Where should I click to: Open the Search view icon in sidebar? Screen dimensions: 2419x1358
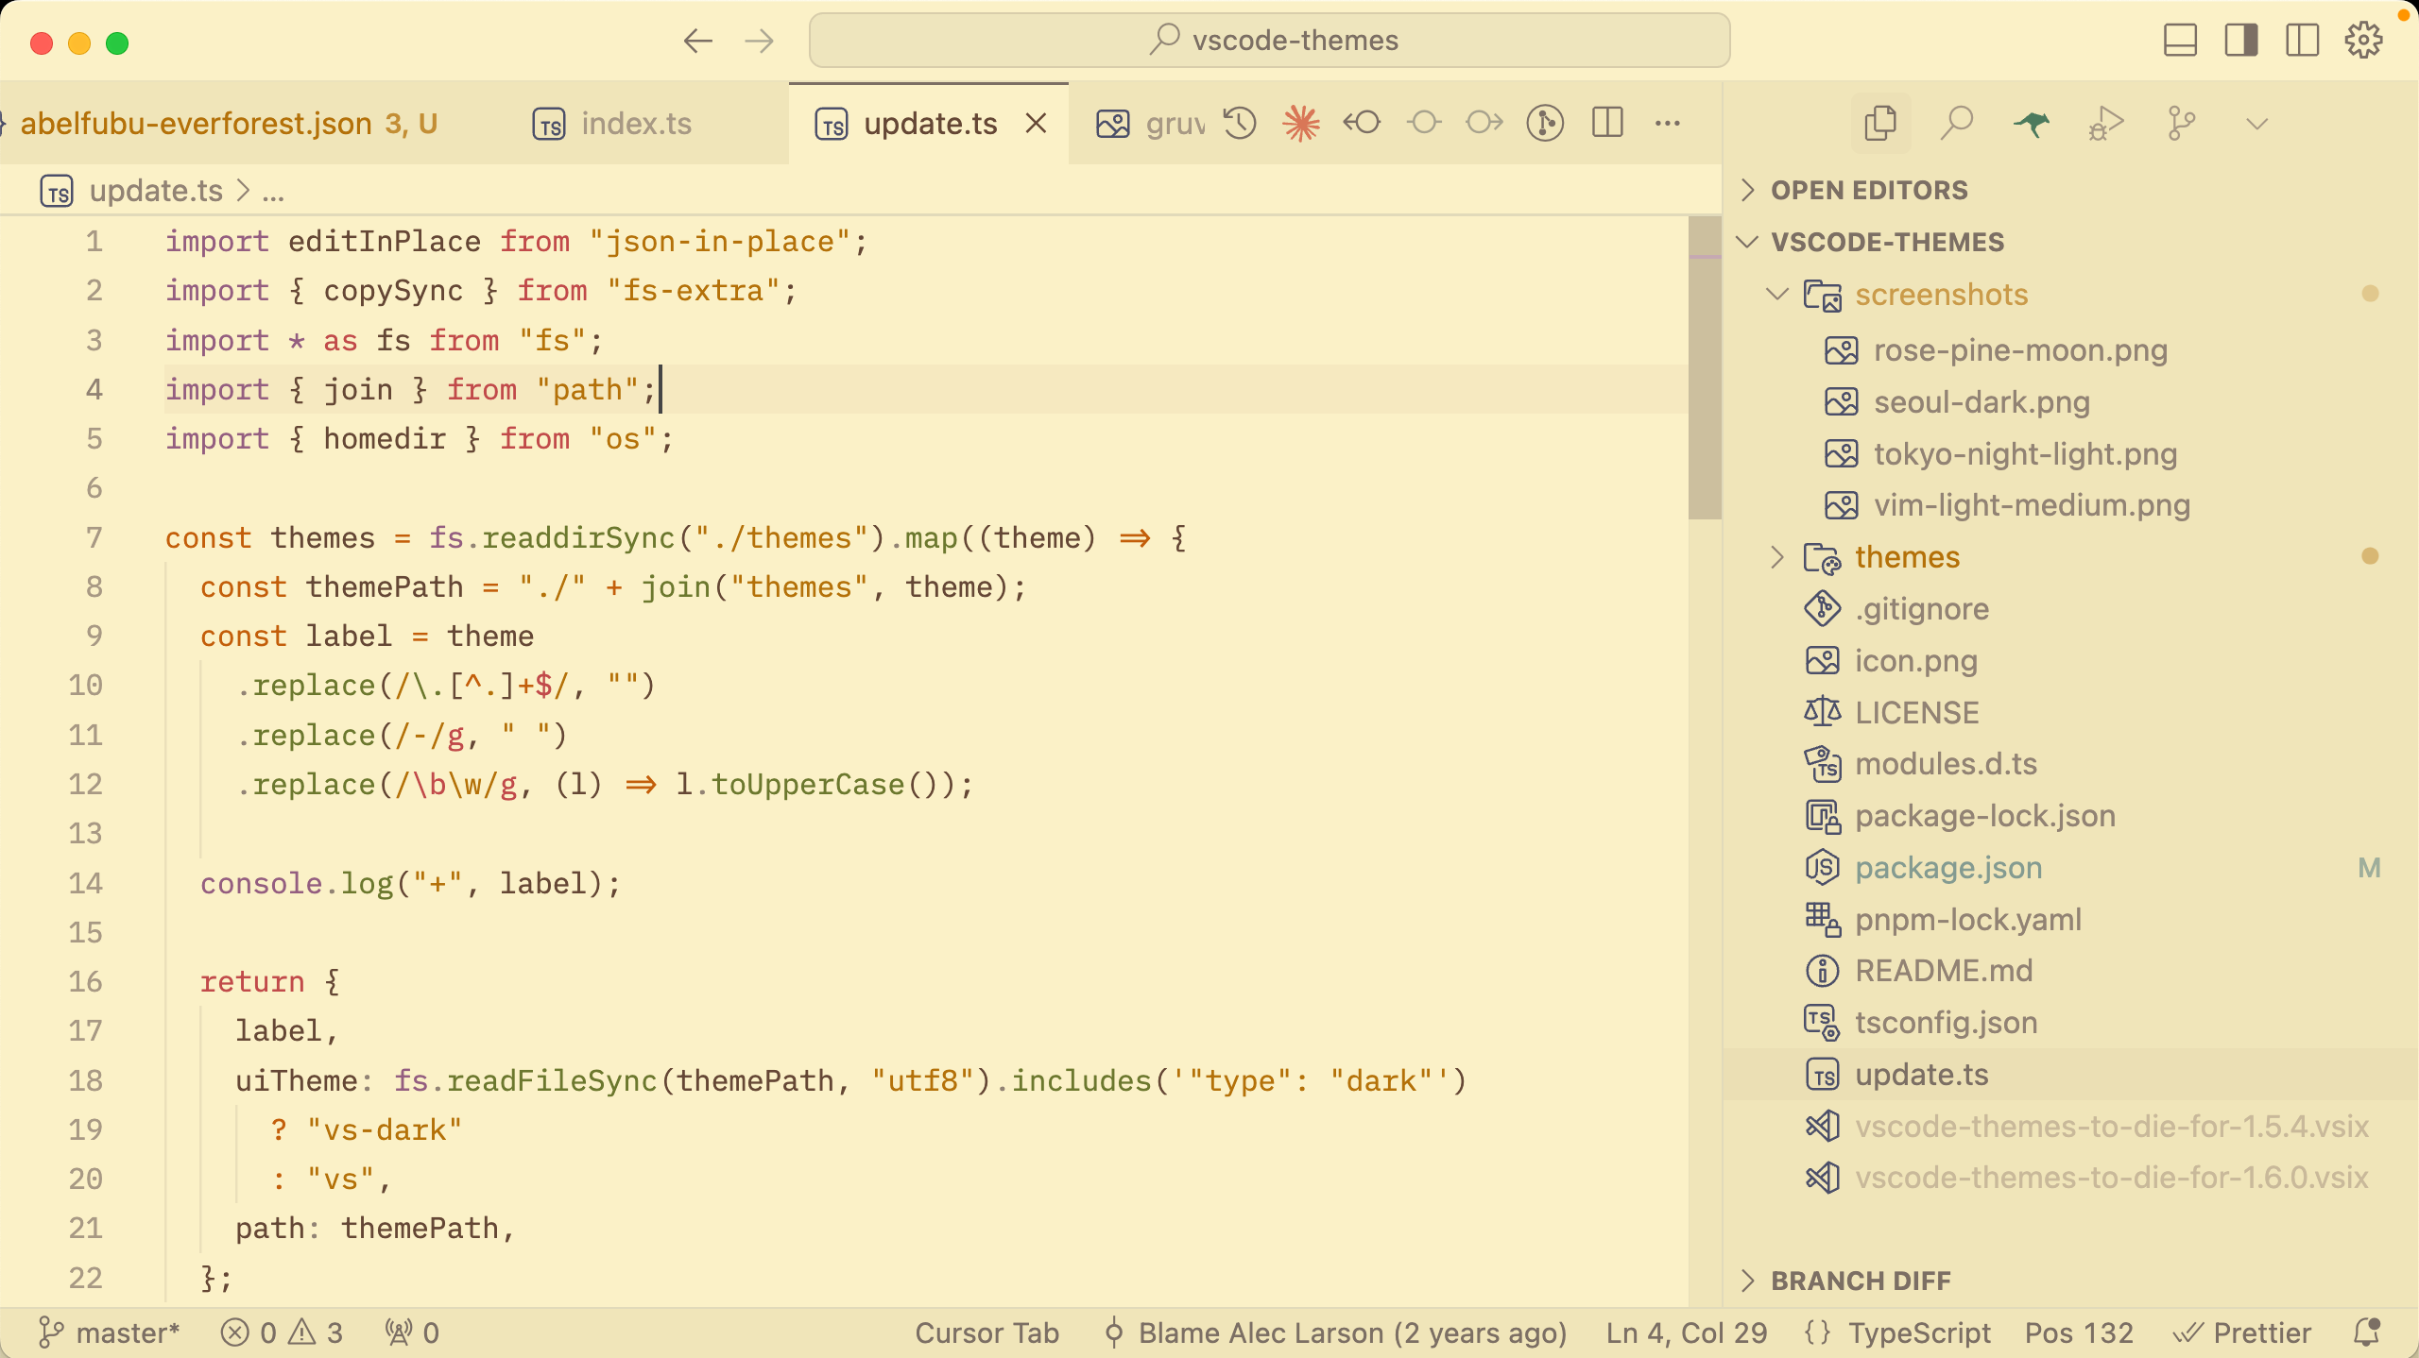point(1956,123)
